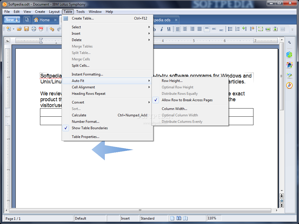Toggle Allow Row to Break Across Pages
This screenshot has height=224, width=299.
tap(190, 100)
